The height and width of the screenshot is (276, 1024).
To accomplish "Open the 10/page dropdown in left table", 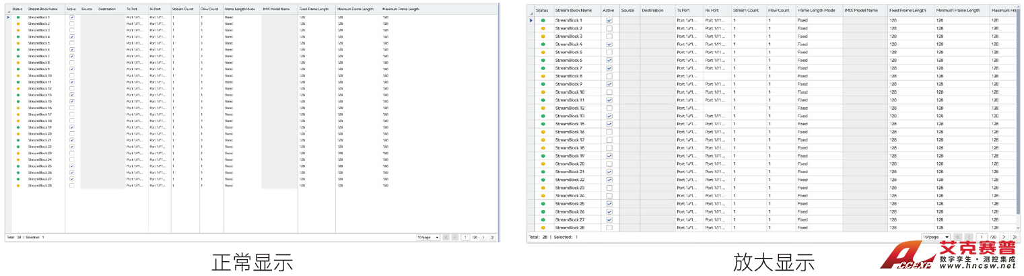I will tap(428, 238).
